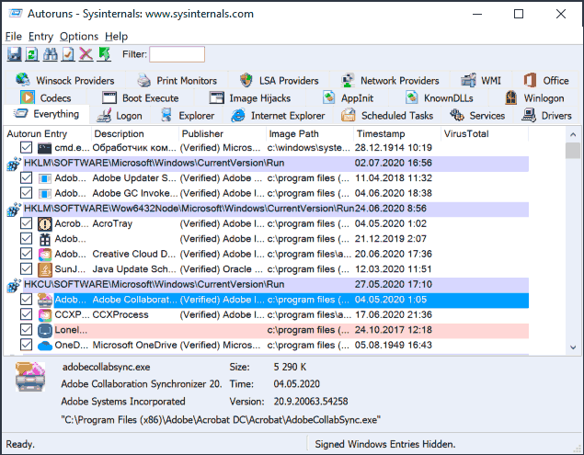The width and height of the screenshot is (584, 455).
Task: Switch to the Logon tab
Action: pyautogui.click(x=120, y=116)
